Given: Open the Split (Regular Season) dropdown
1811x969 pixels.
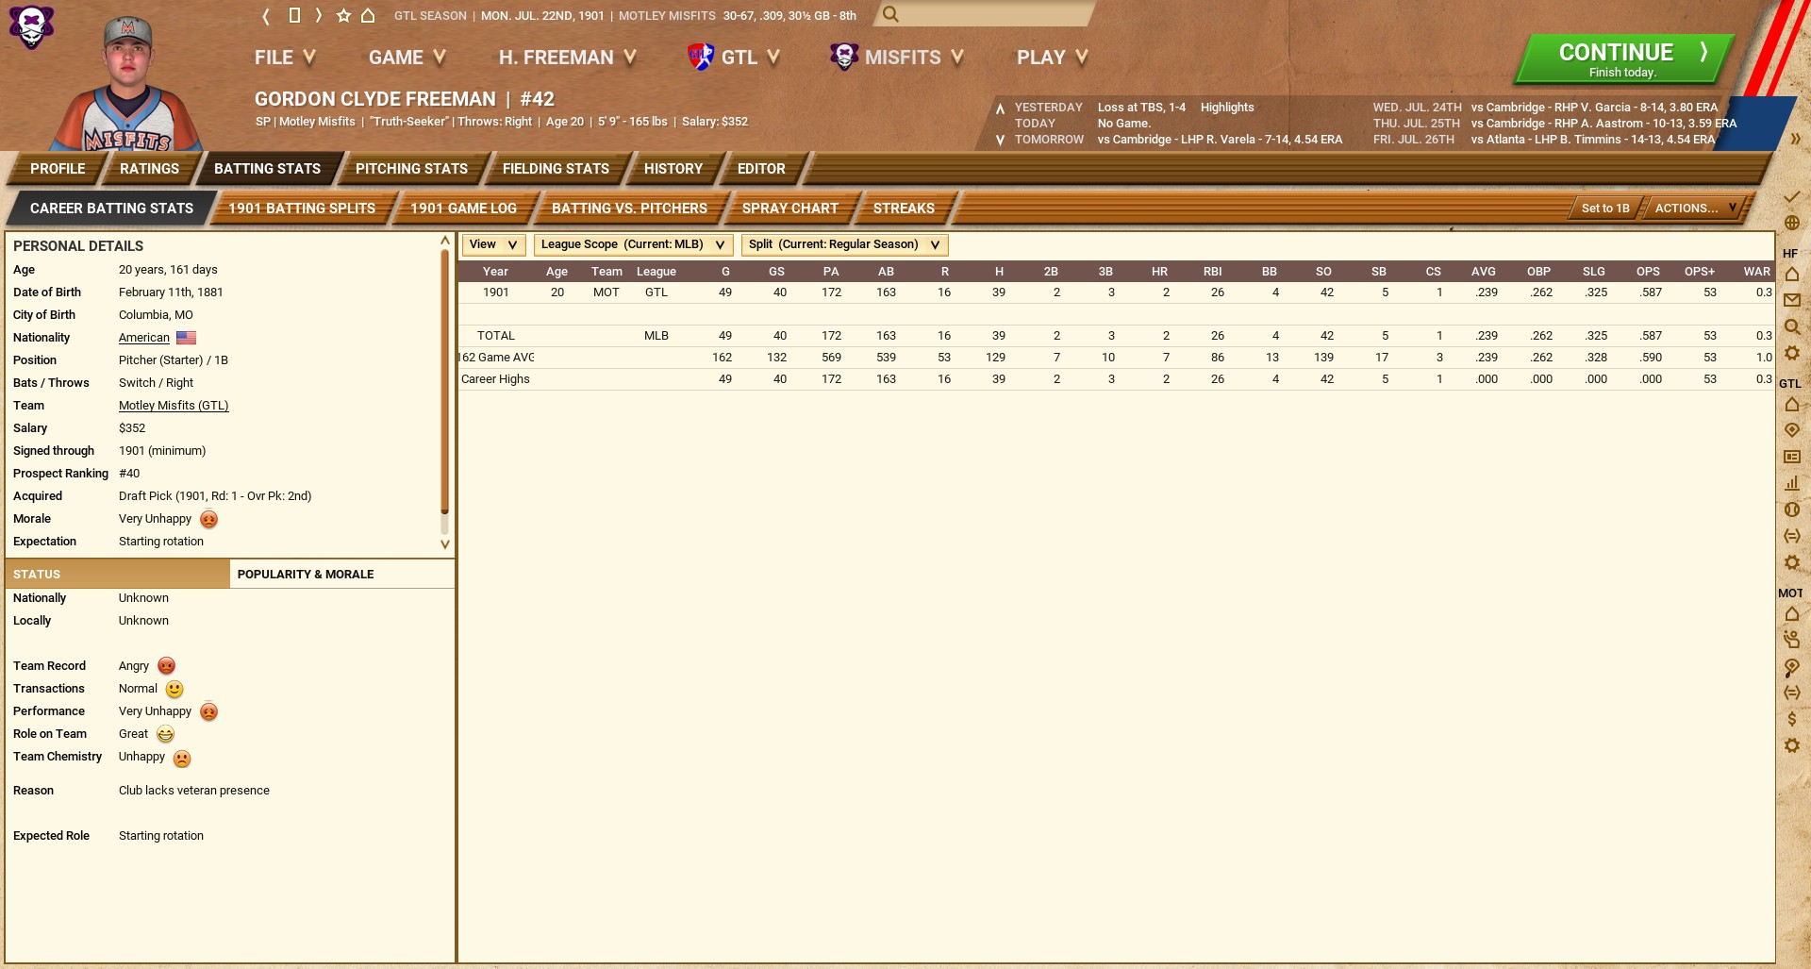Looking at the screenshot, I should 844,245.
